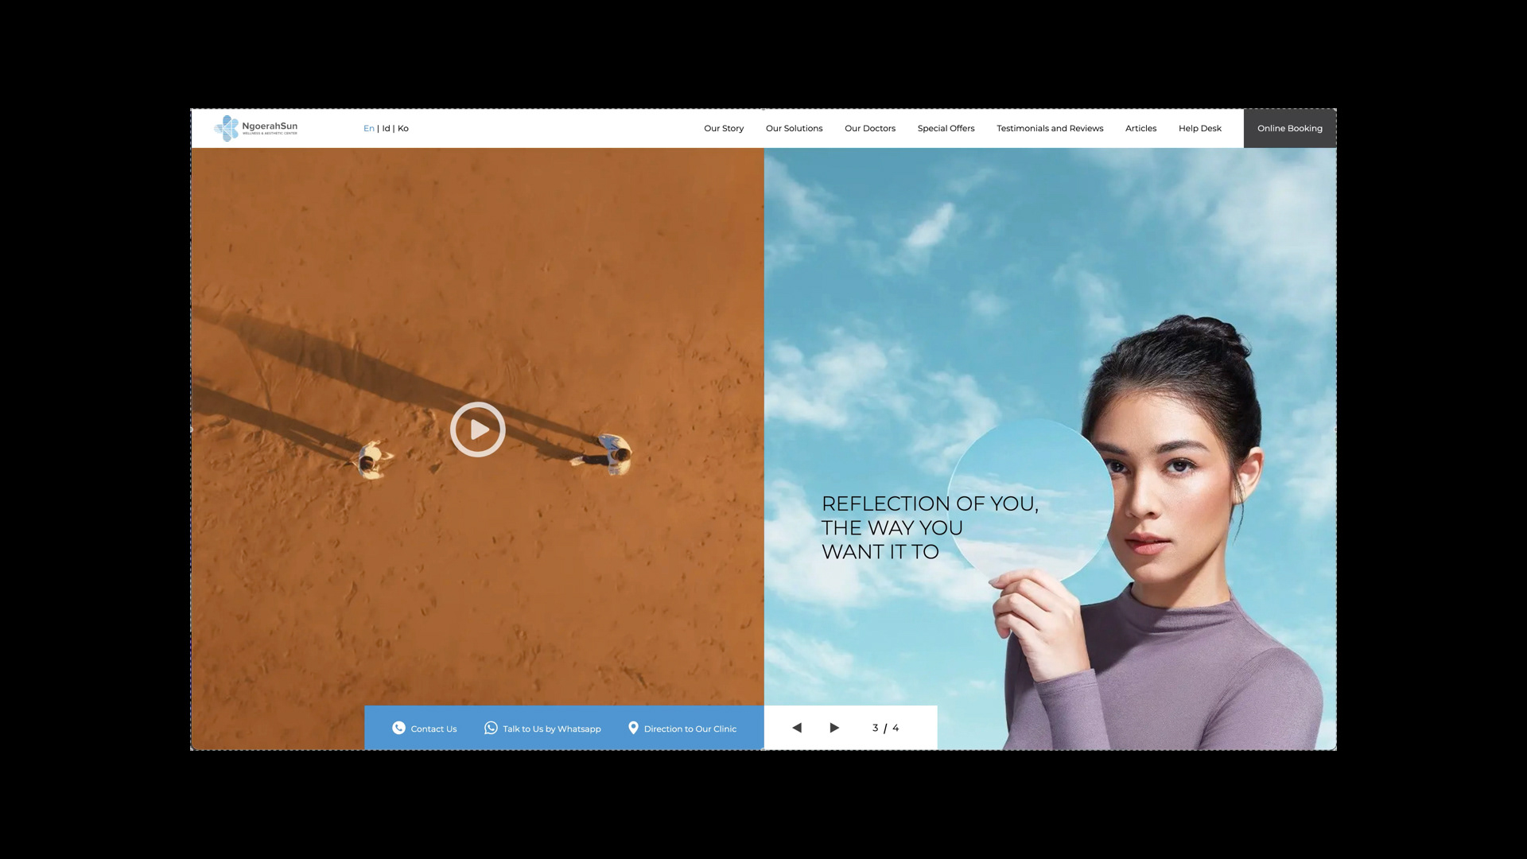Click the phone icon beside Contact Us
This screenshot has height=859, width=1527.
pyautogui.click(x=398, y=728)
